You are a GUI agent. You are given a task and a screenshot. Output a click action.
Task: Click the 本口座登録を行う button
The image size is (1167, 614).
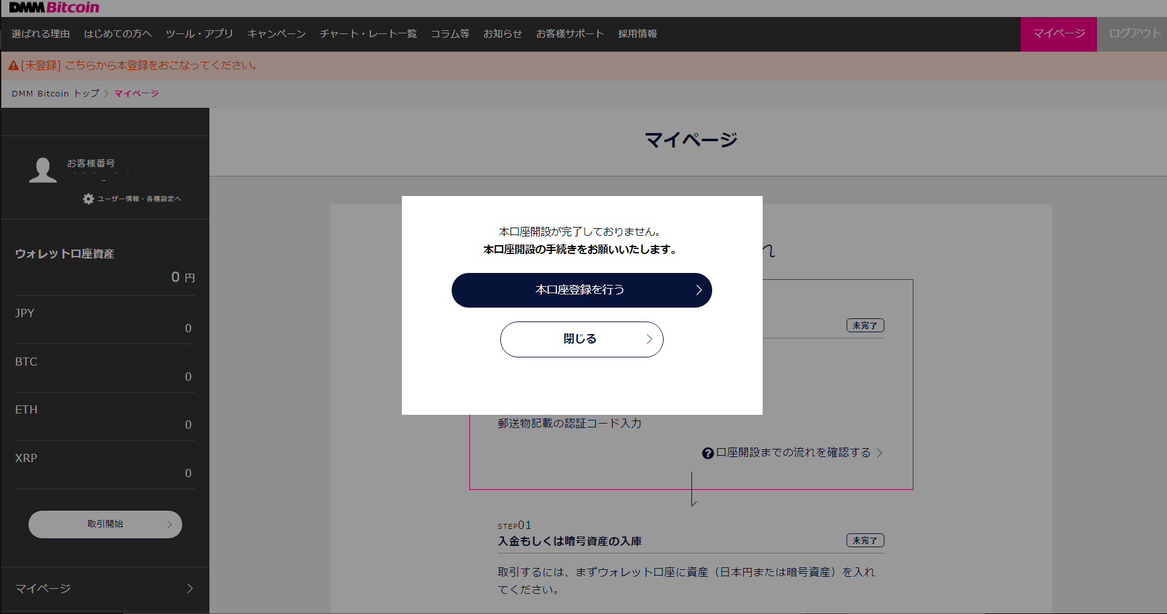coord(581,290)
